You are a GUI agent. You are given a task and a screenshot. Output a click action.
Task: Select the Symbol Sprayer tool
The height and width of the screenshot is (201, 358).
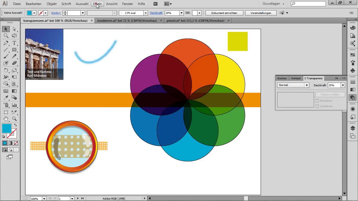6,105
